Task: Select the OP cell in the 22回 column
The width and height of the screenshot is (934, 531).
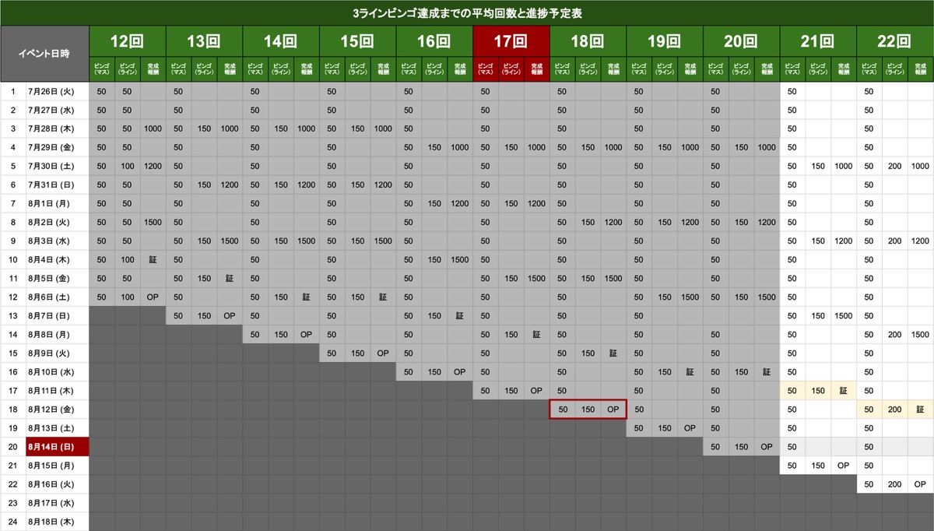Action: click(x=920, y=484)
